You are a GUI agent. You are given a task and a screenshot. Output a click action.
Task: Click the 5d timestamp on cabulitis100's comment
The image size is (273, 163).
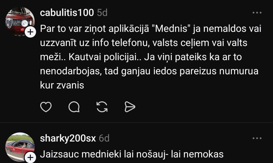click(102, 13)
